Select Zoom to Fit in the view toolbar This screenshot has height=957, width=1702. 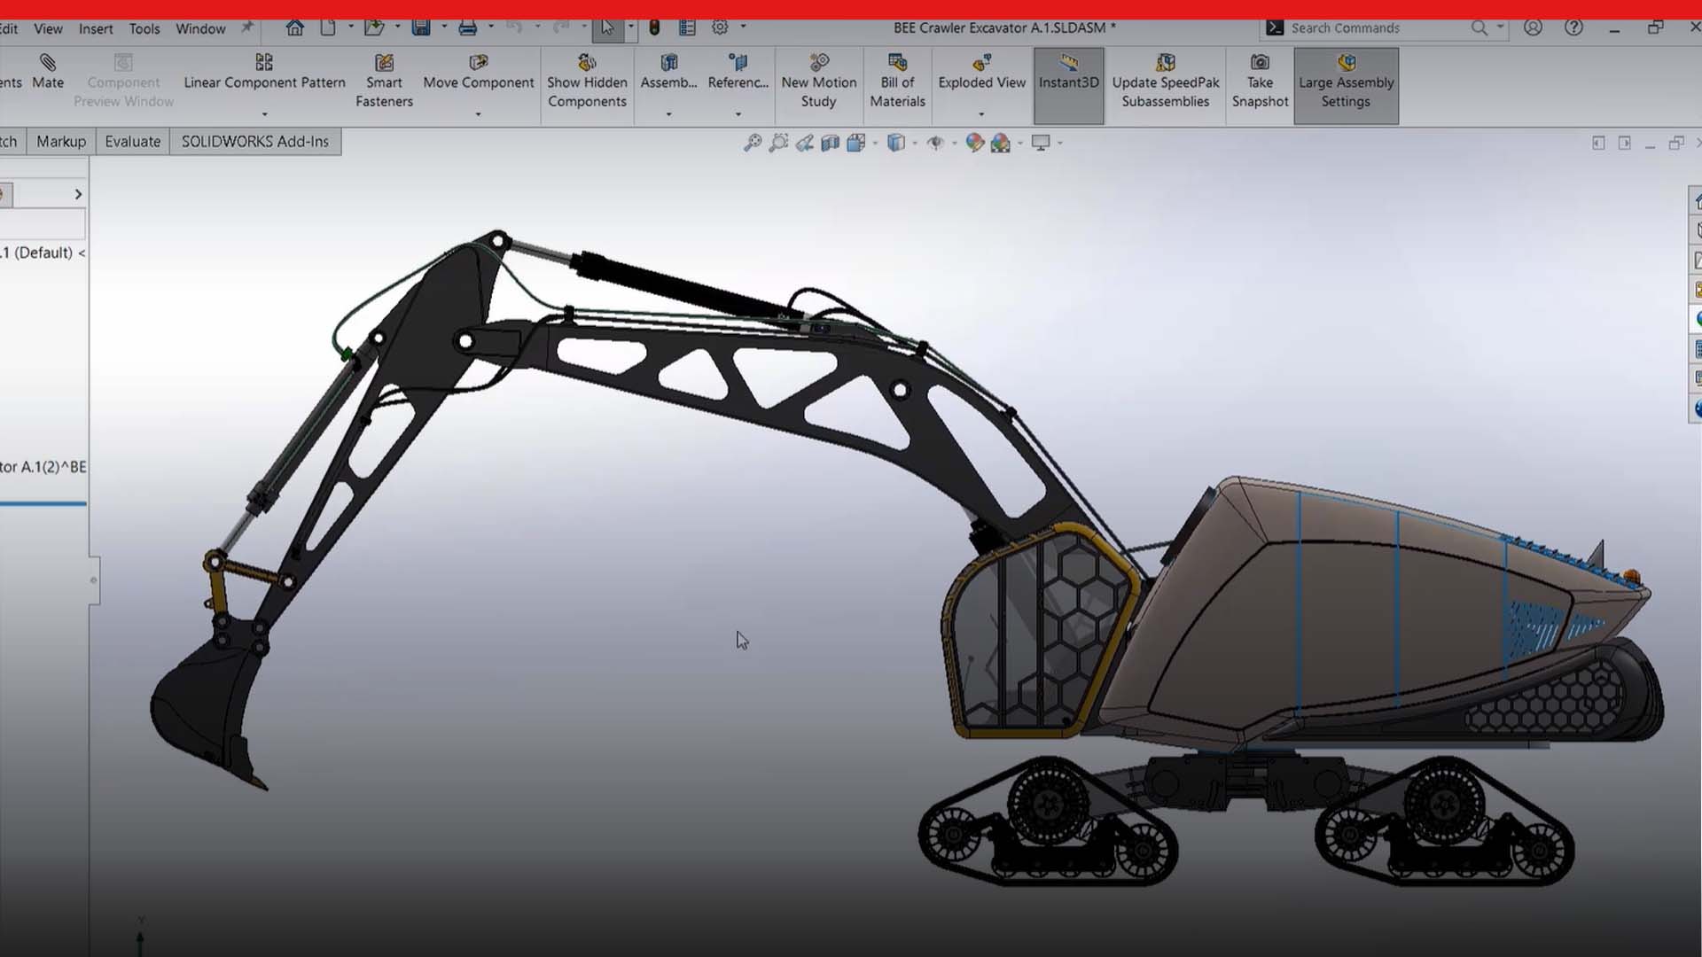[x=753, y=142]
